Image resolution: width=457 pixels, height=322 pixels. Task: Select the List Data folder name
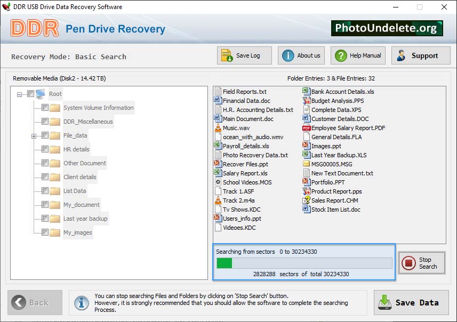[75, 191]
